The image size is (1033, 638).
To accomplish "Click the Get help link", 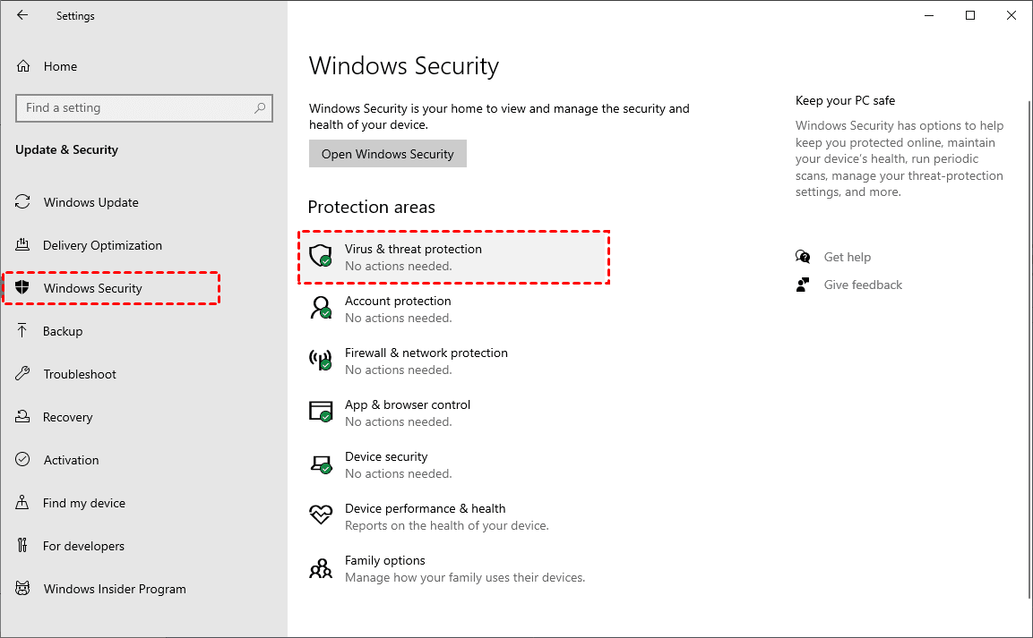I will [847, 257].
